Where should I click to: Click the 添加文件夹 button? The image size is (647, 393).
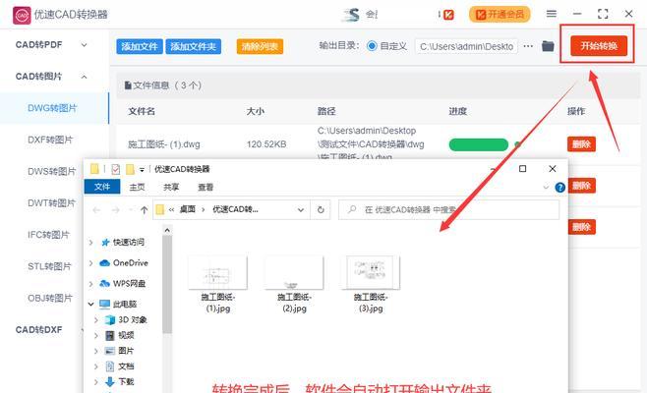click(x=193, y=46)
